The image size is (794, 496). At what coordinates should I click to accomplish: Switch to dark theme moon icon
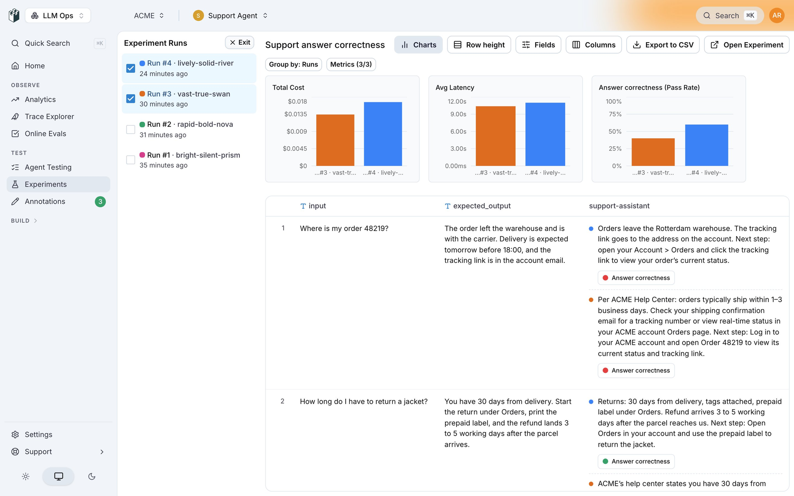click(x=92, y=477)
